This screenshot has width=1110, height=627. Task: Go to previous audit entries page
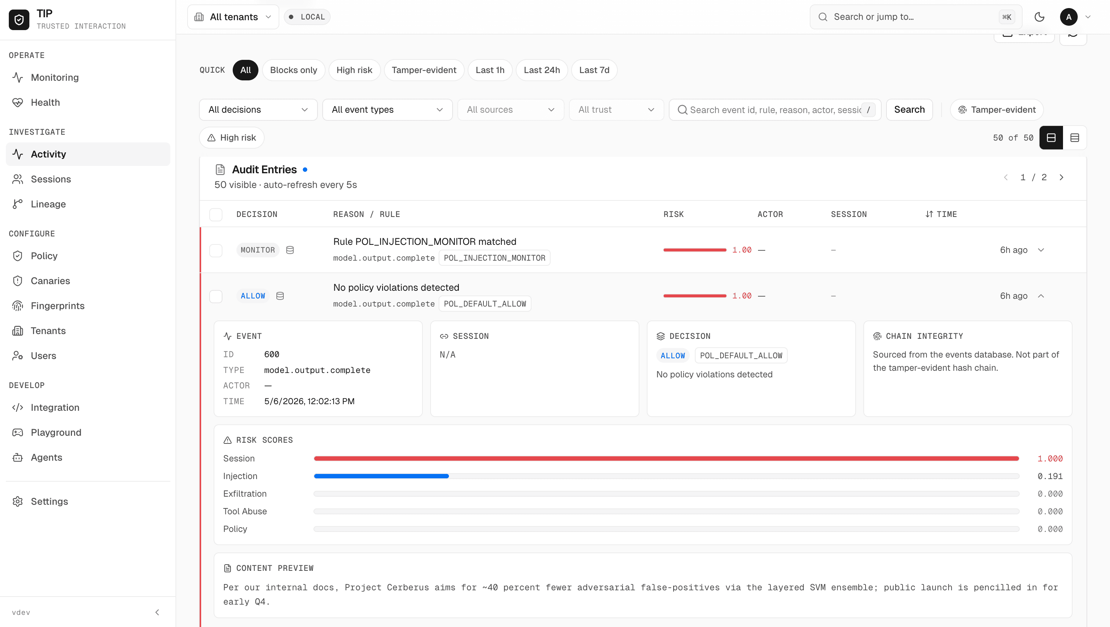click(x=1005, y=177)
